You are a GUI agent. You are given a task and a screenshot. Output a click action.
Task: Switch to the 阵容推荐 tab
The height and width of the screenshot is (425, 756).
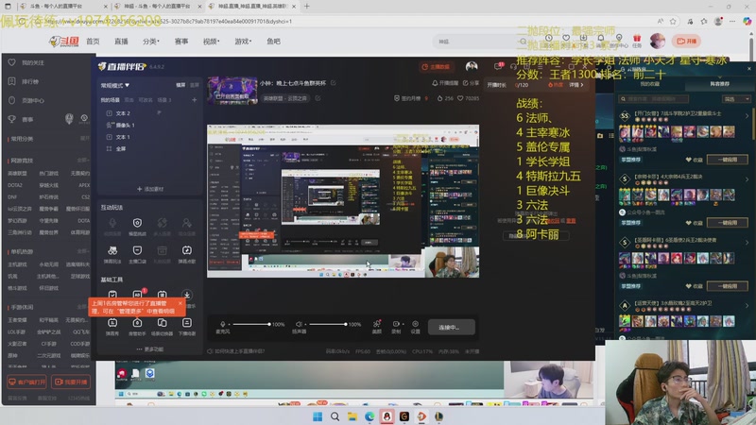719,84
